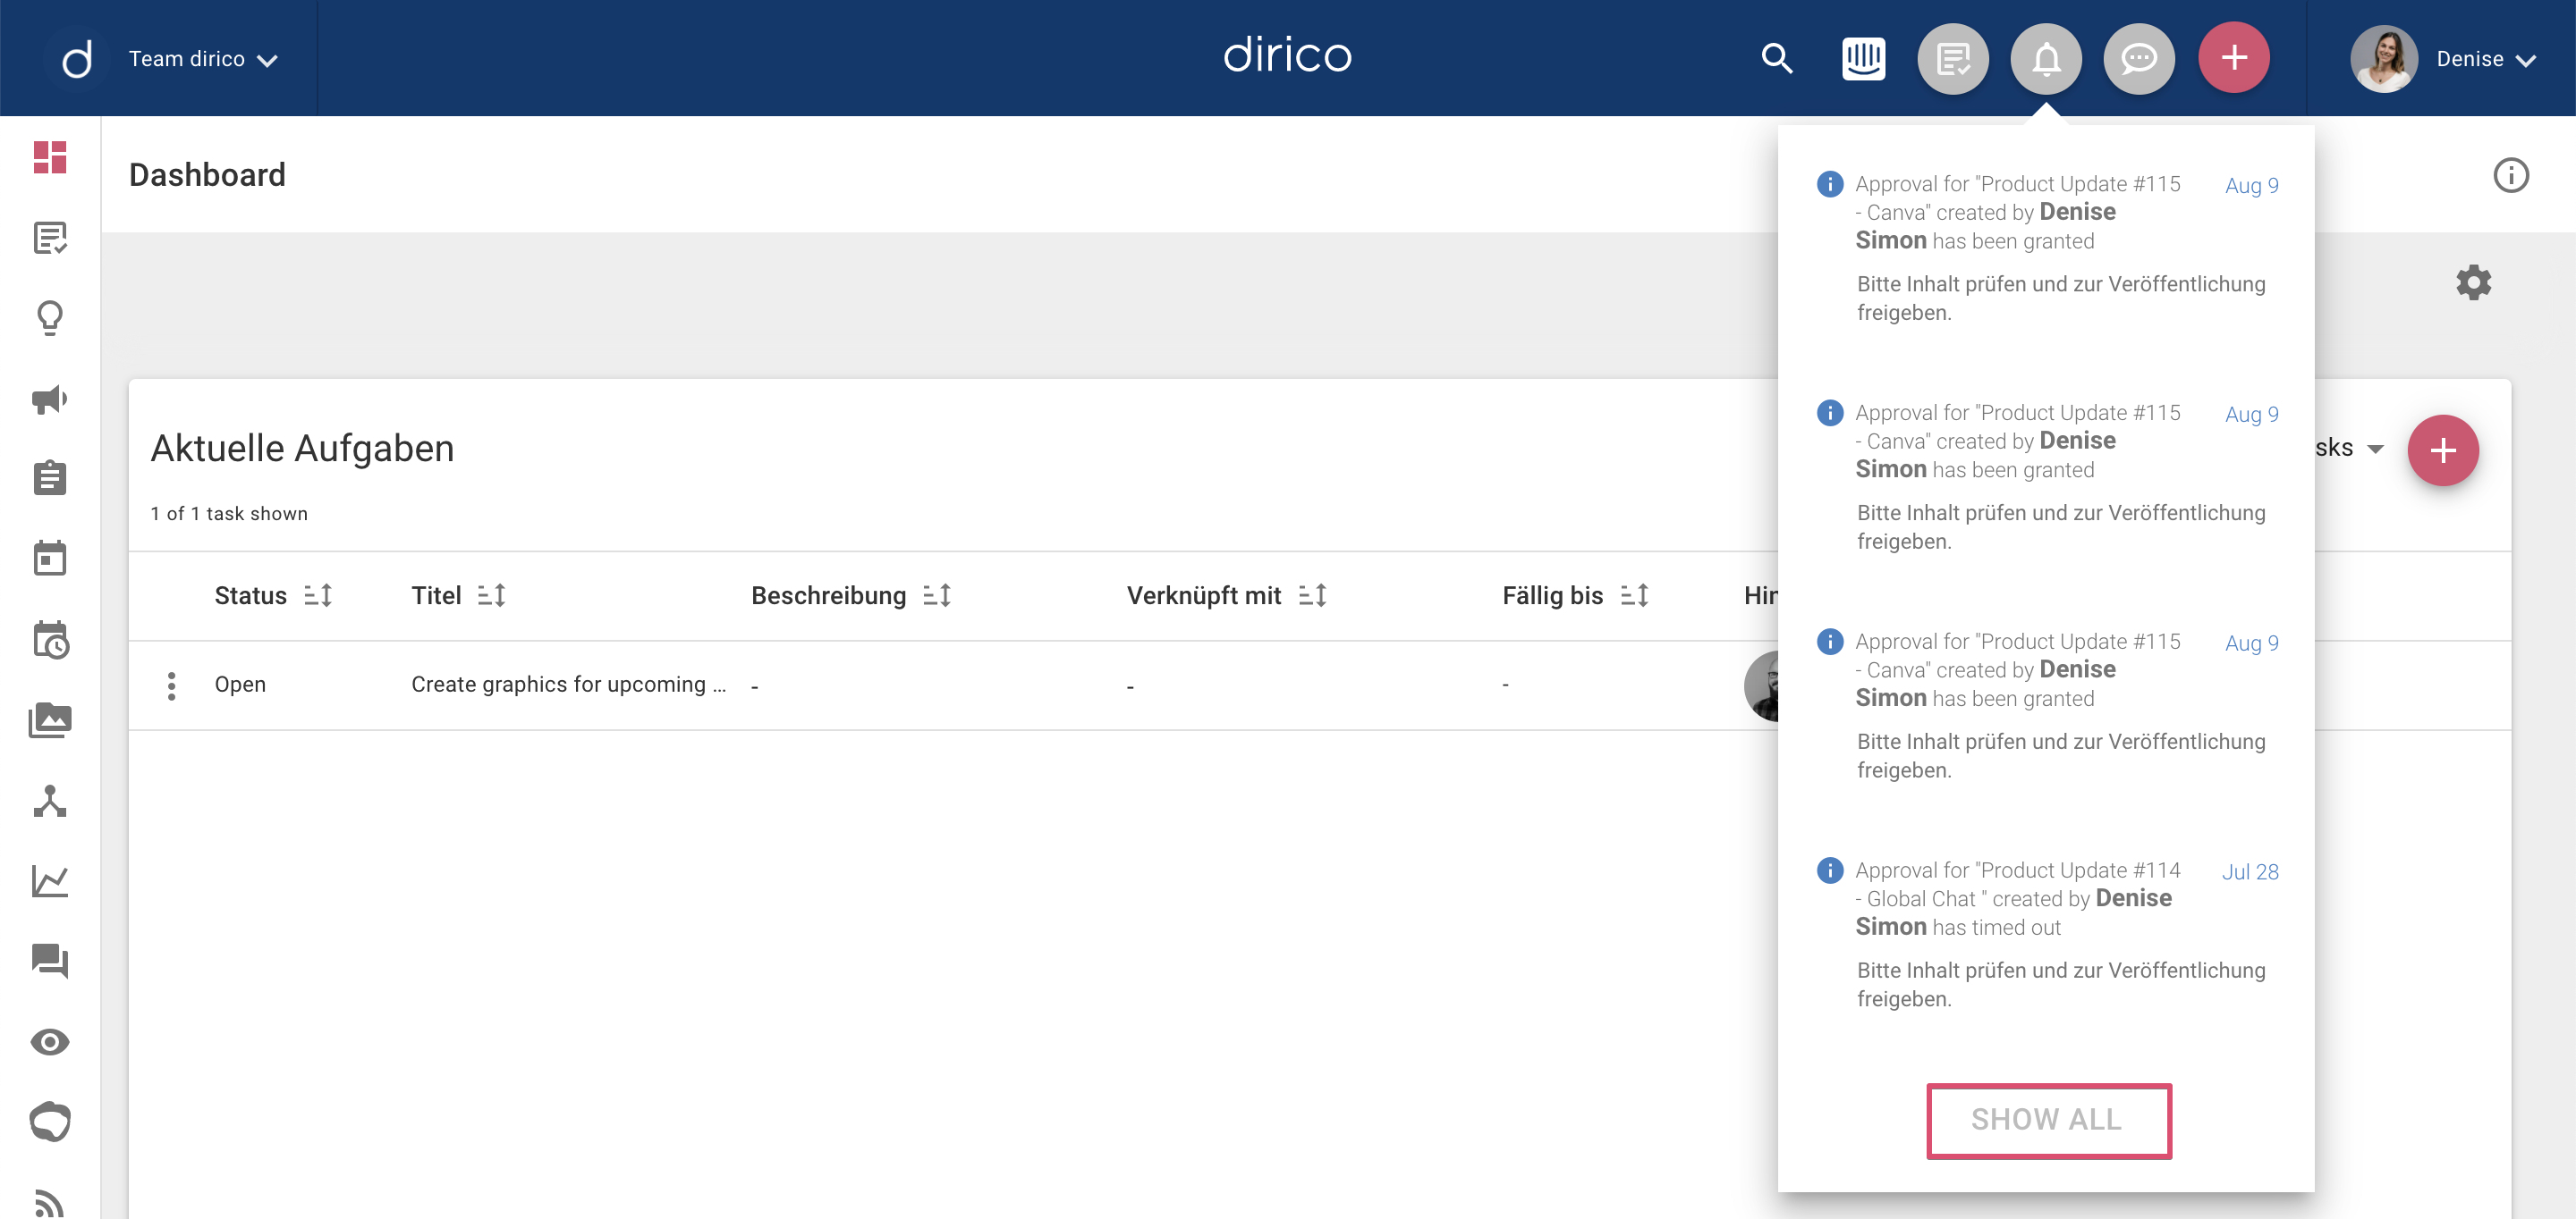Open three-dot menu for the Open task
The image size is (2576, 1219).
coord(171,685)
